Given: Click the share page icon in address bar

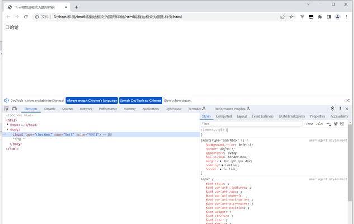Looking at the screenshot, I should [x=282, y=17].
